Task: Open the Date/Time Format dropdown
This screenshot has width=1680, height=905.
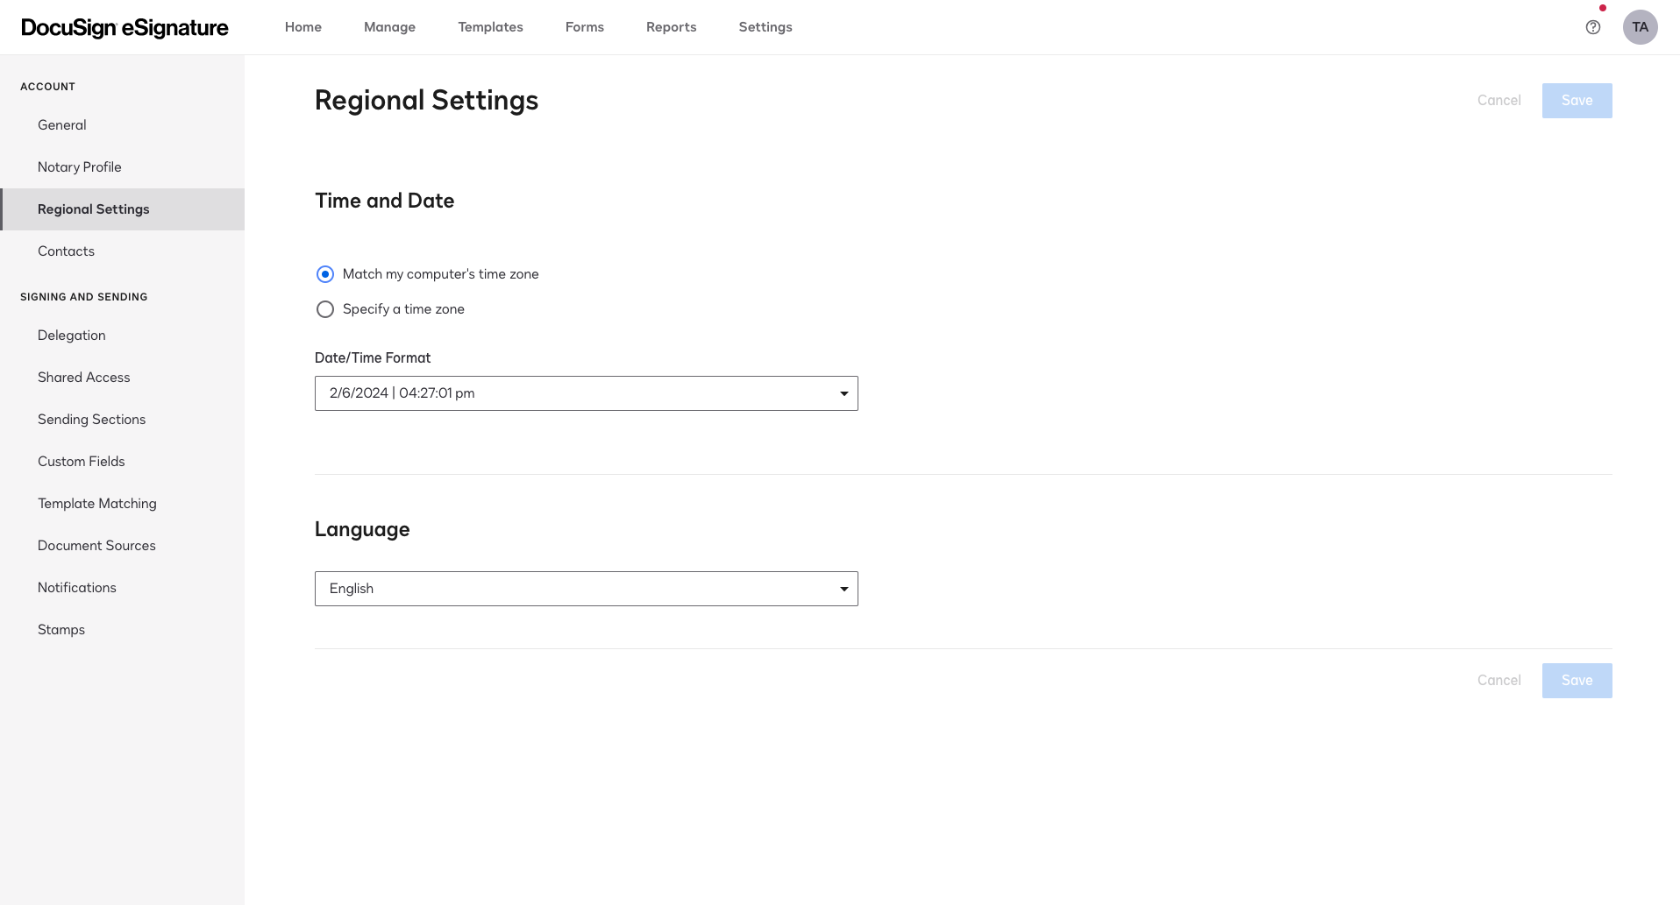Action: 586,393
